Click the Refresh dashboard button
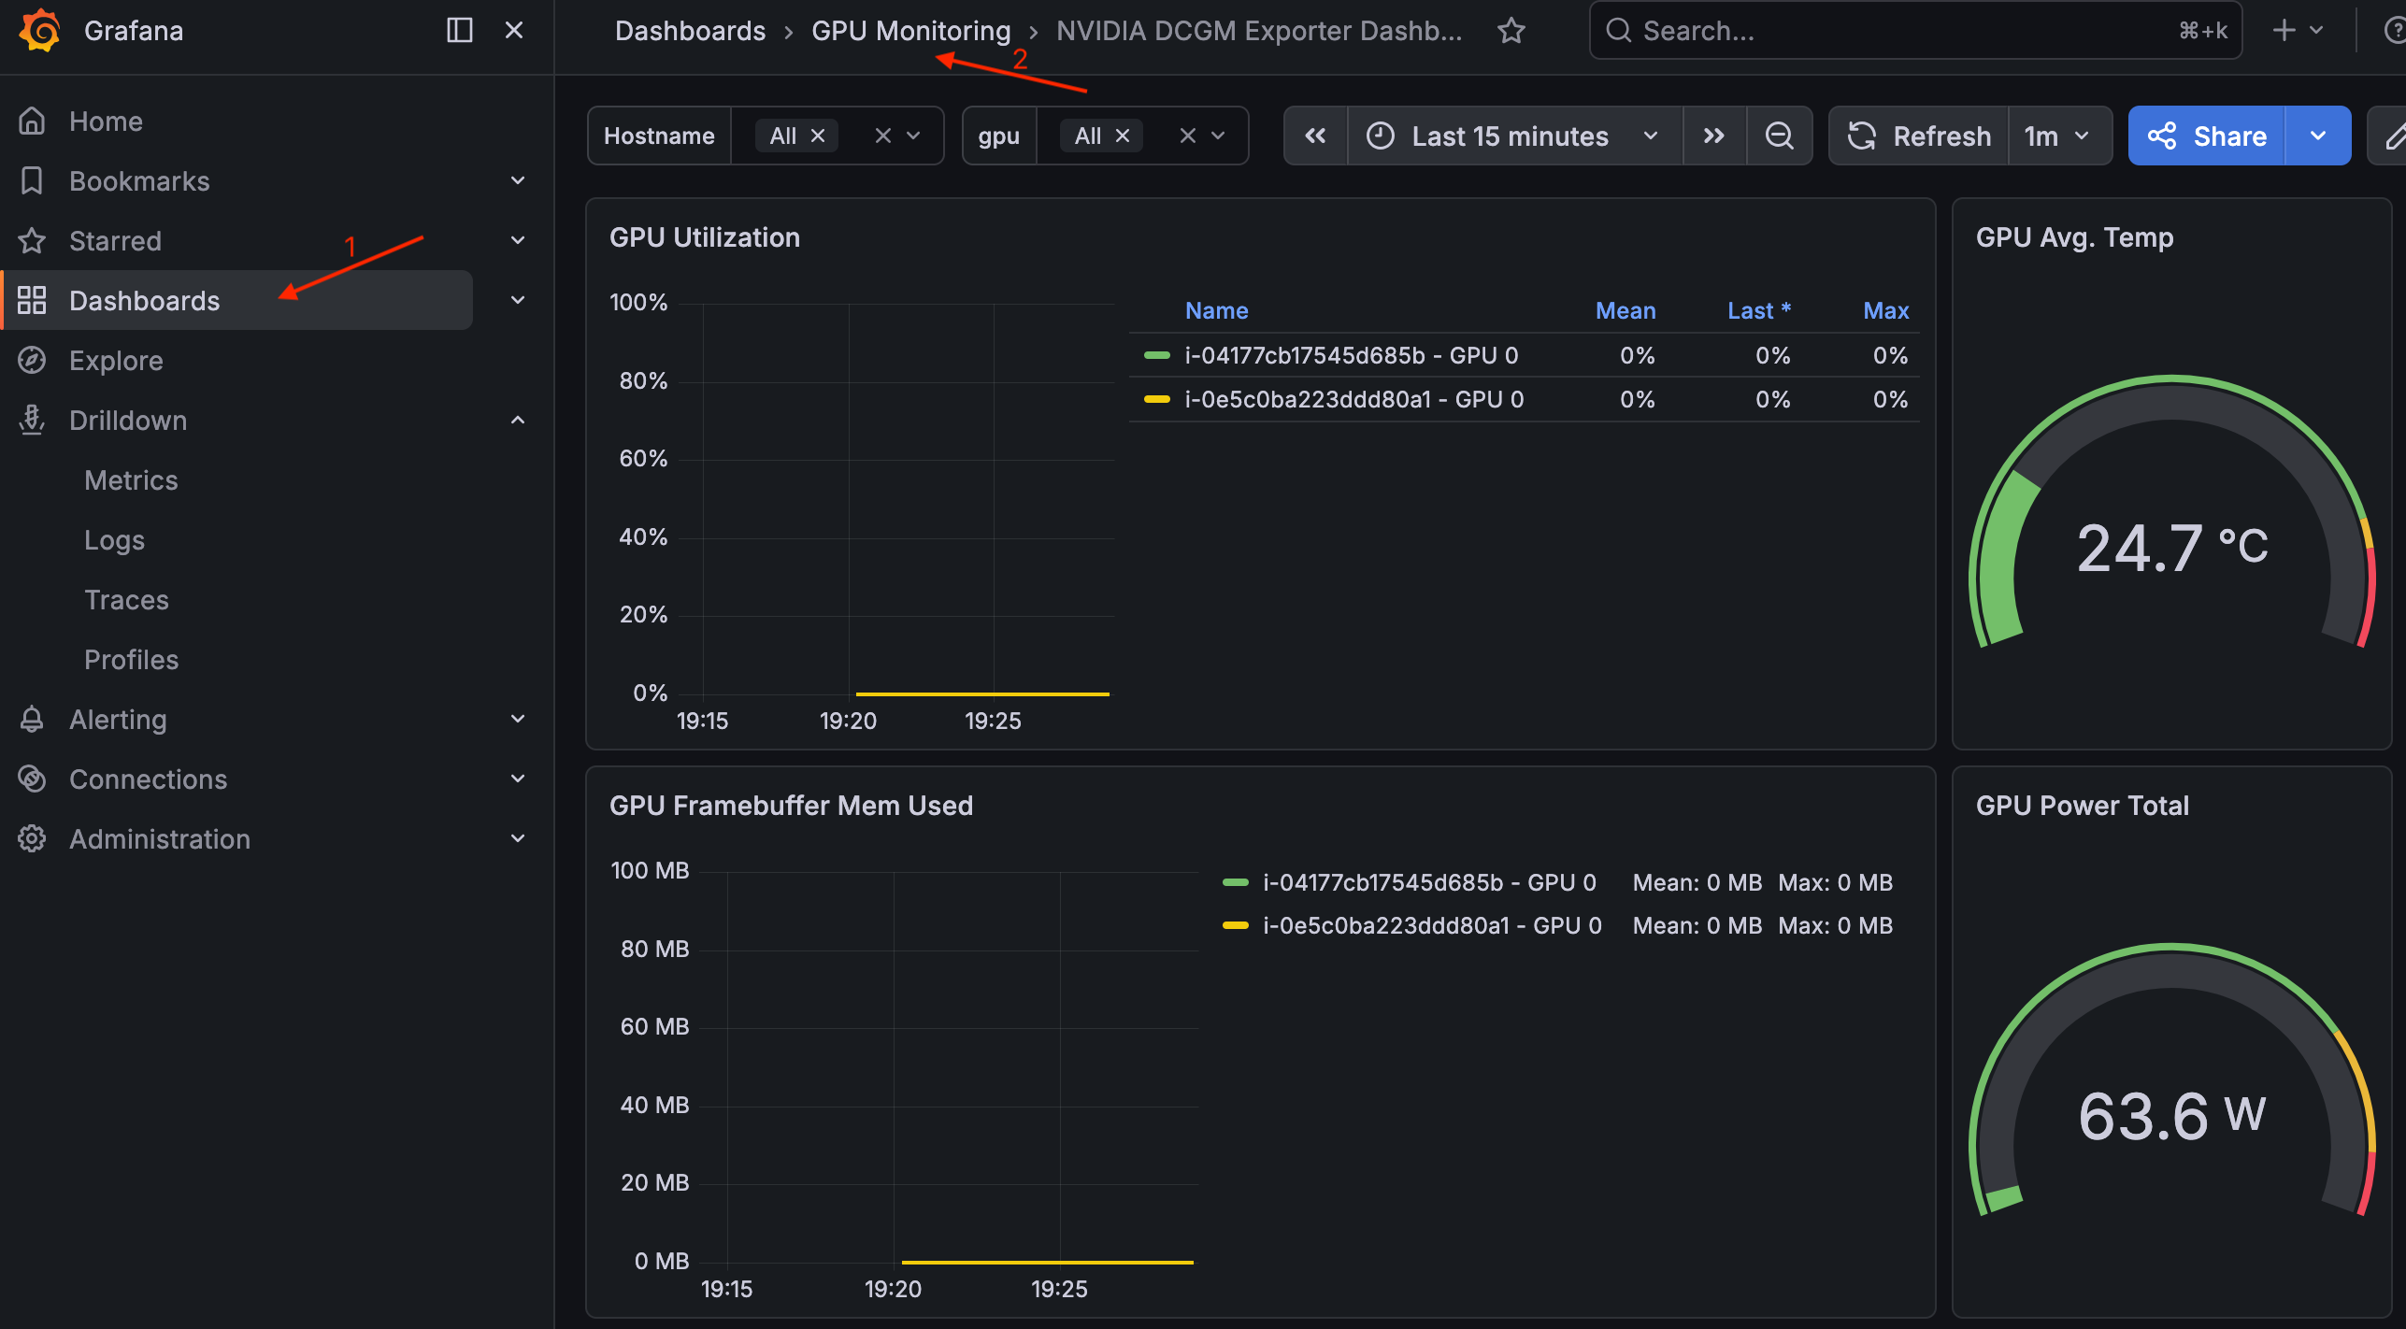The image size is (2406, 1329). click(1918, 136)
